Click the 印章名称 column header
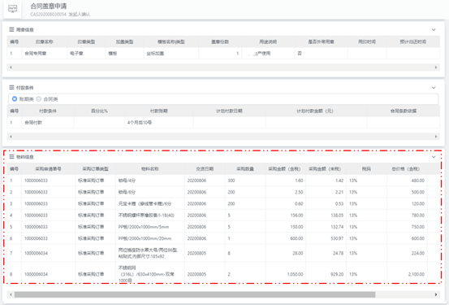This screenshot has width=449, height=305. [45, 41]
